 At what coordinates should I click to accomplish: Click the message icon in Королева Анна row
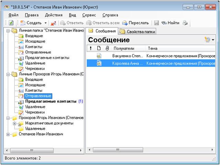(x=99, y=63)
